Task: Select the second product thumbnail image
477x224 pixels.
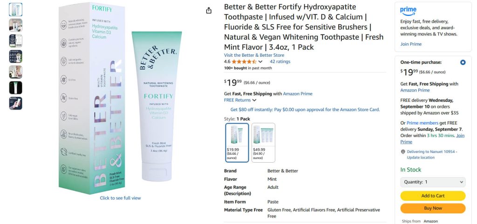Action: 15,25
